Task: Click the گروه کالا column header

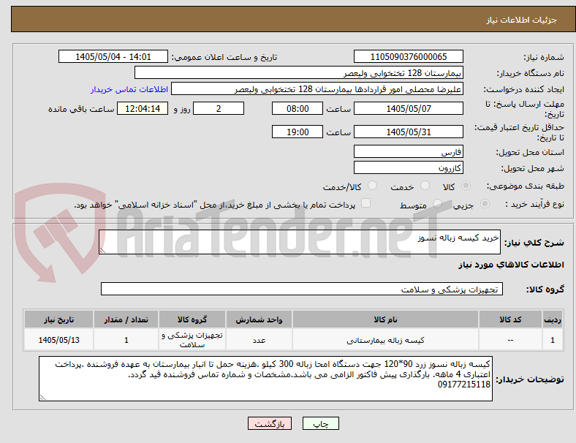Action: 192,319
